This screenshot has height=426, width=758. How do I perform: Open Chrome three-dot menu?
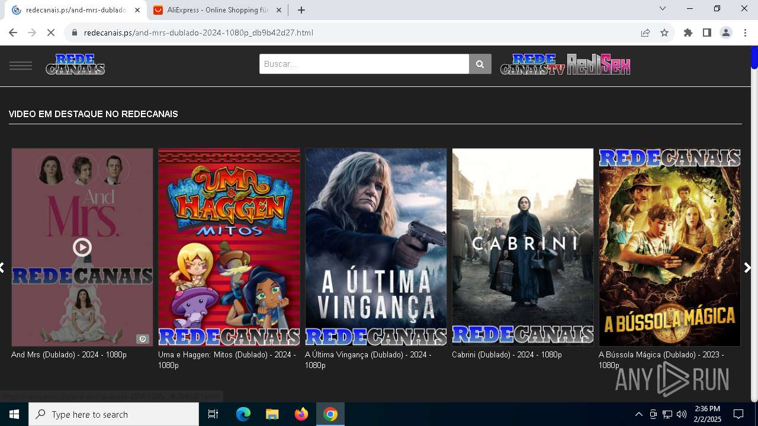pyautogui.click(x=745, y=33)
